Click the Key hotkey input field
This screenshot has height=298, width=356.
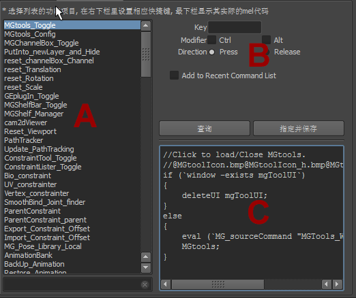coord(235,27)
